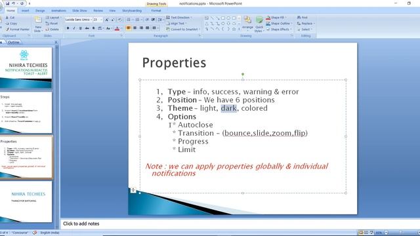The height and width of the screenshot is (236, 420).
Task: Open the Arrange menu
Action: click(x=247, y=24)
